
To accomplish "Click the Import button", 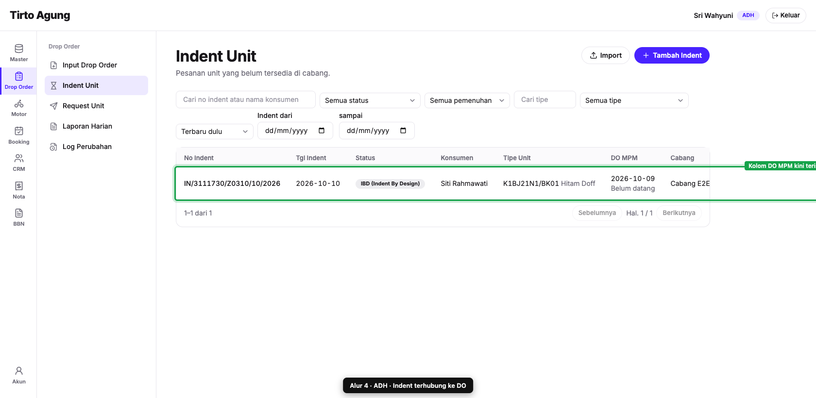I will [606, 55].
